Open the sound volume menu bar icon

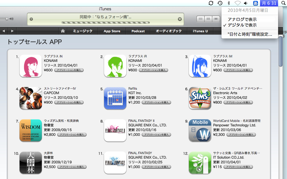(x=246, y=3)
